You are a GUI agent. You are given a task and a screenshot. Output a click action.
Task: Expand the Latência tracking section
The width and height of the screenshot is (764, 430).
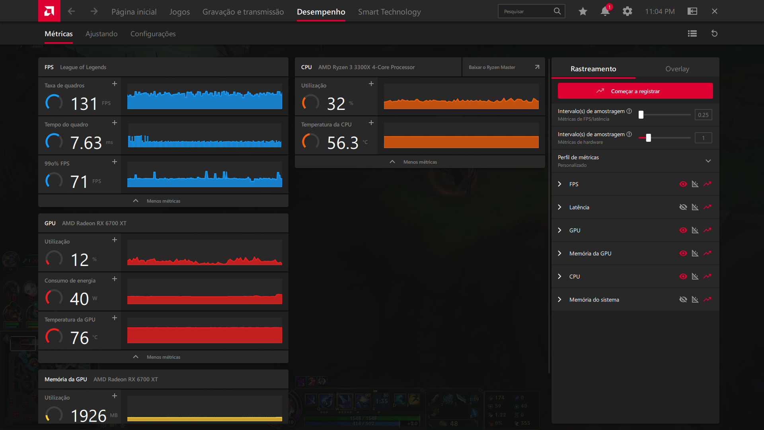(559, 207)
